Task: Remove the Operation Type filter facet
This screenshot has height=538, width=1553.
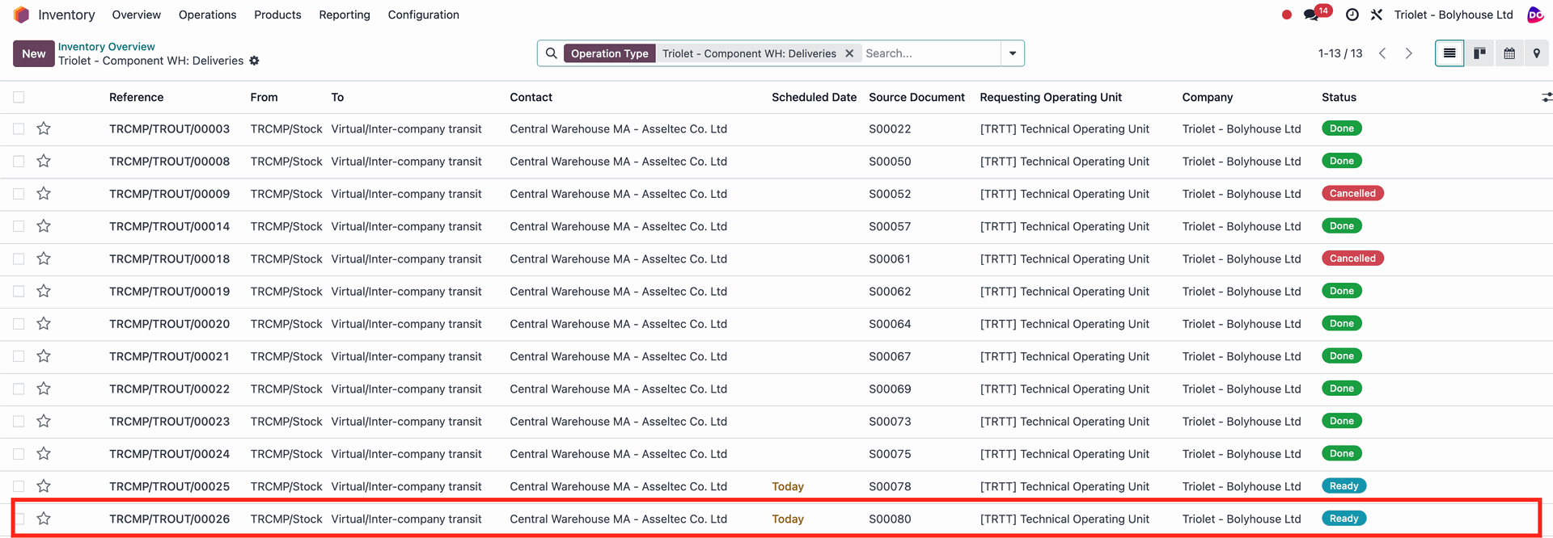Action: [x=849, y=53]
